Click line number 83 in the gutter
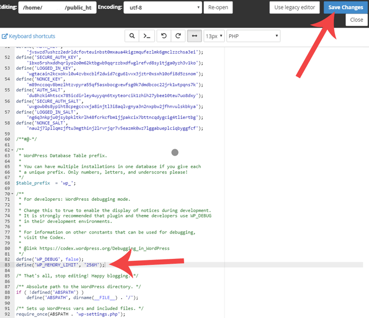This screenshot has width=369, height=318. 7,265
